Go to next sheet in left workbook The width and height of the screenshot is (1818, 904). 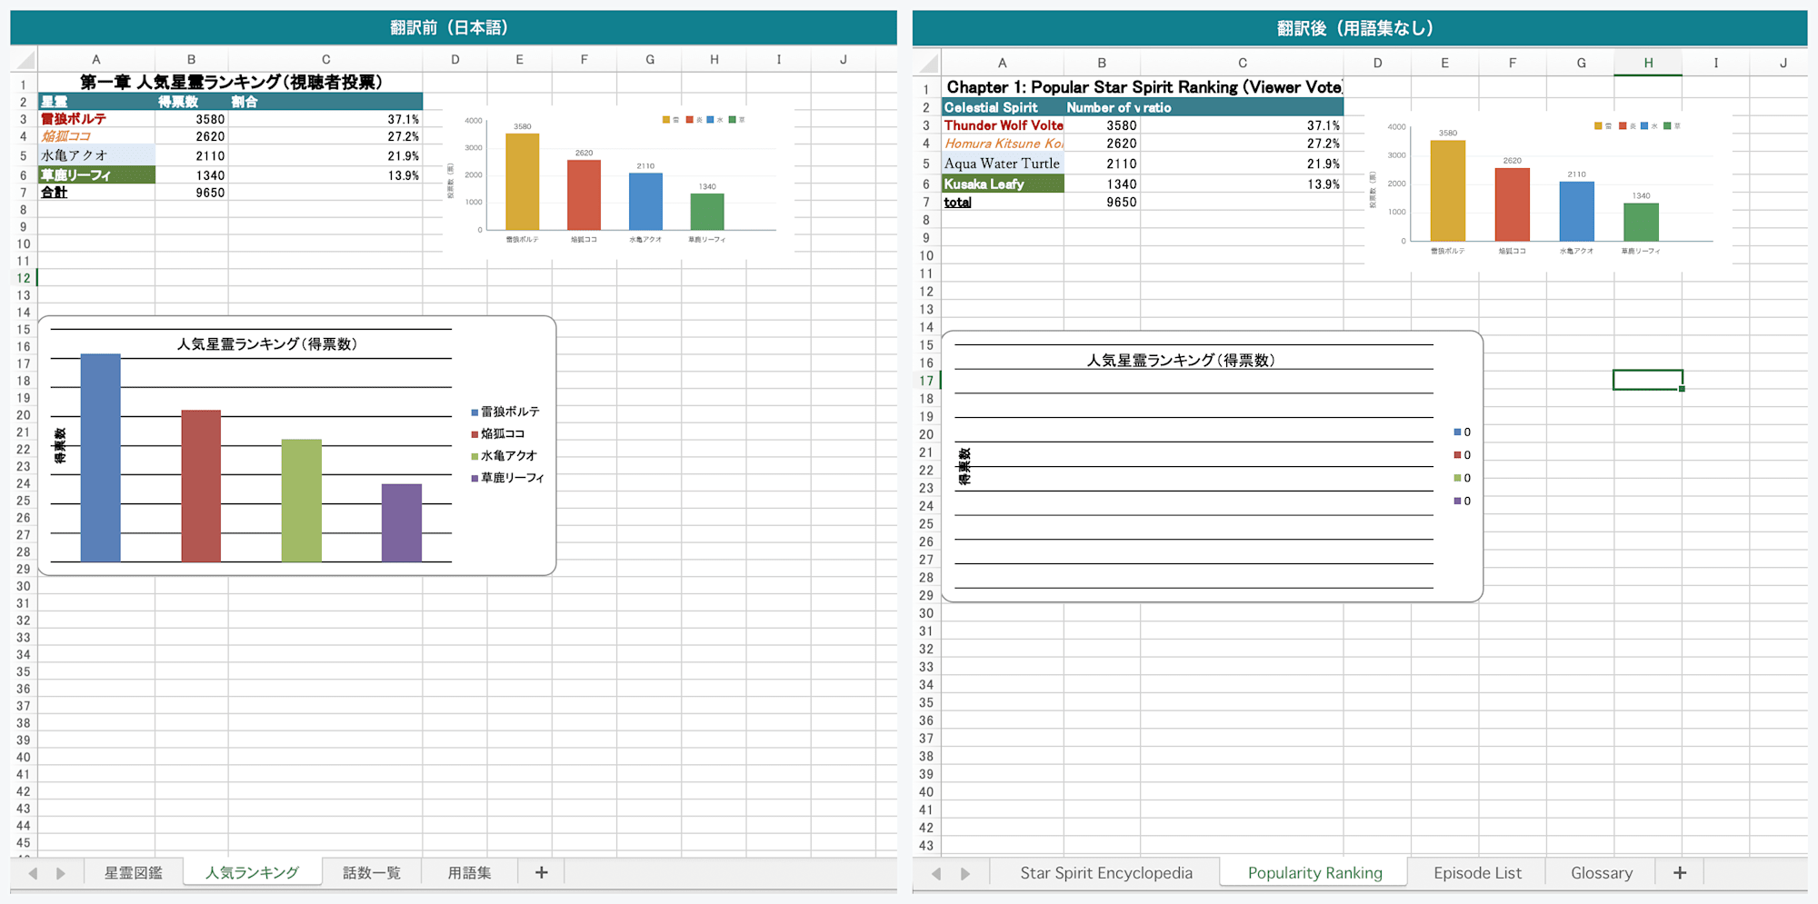coord(61,873)
